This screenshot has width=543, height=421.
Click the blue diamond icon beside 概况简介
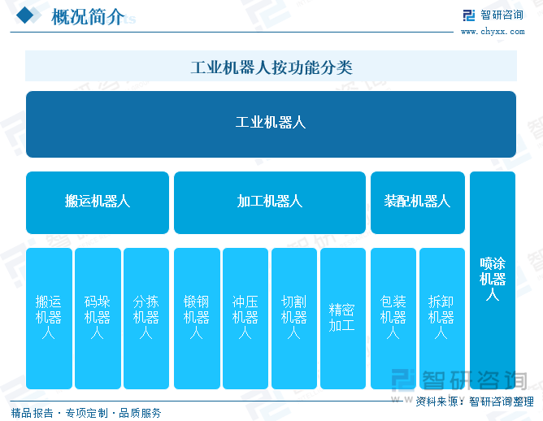(25, 15)
